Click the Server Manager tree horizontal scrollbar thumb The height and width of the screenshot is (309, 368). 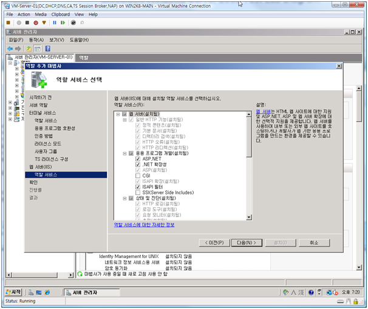(x=35, y=275)
